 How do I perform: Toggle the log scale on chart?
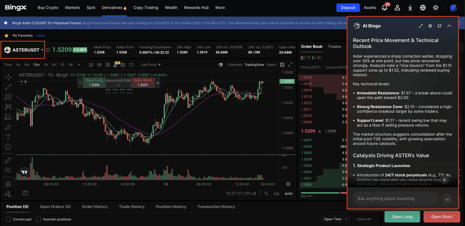[x=276, y=193]
